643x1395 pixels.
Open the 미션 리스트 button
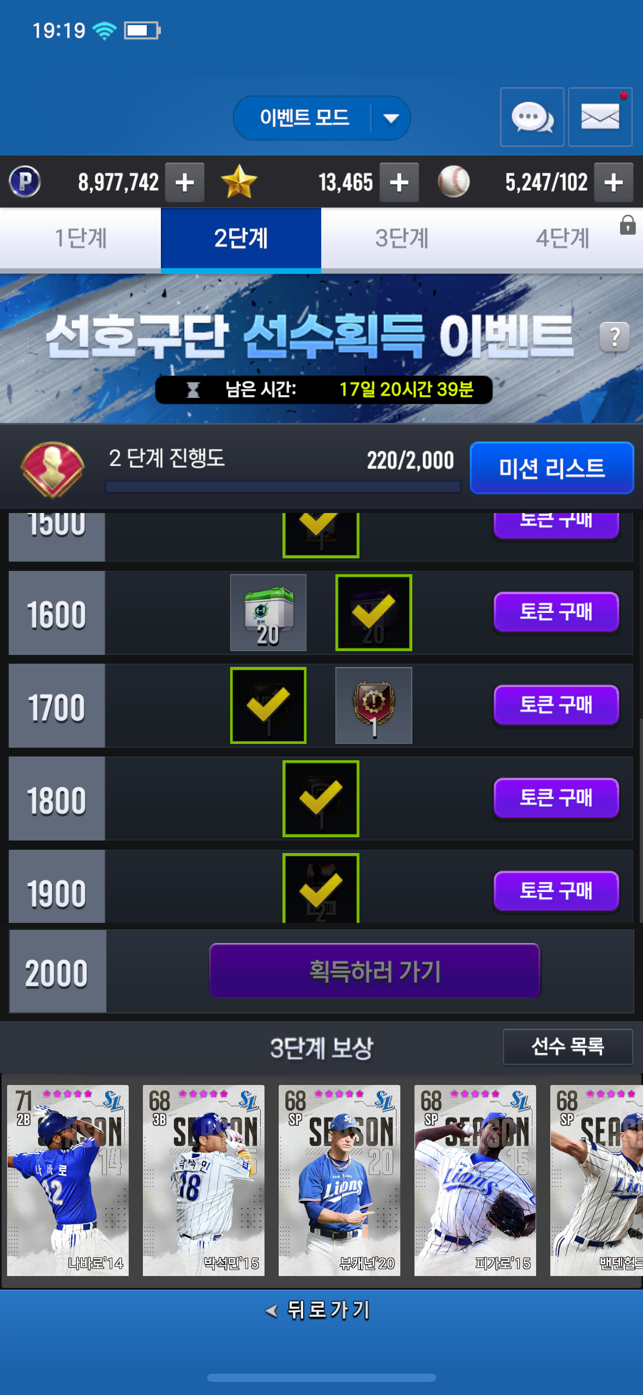point(551,468)
